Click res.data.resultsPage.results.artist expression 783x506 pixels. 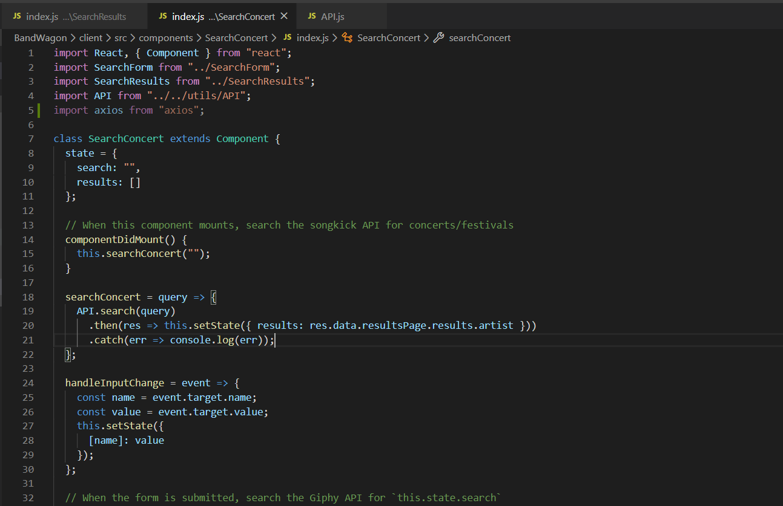point(412,326)
